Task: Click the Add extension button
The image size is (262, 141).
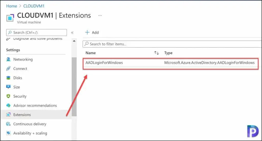Action: [x=92, y=32]
